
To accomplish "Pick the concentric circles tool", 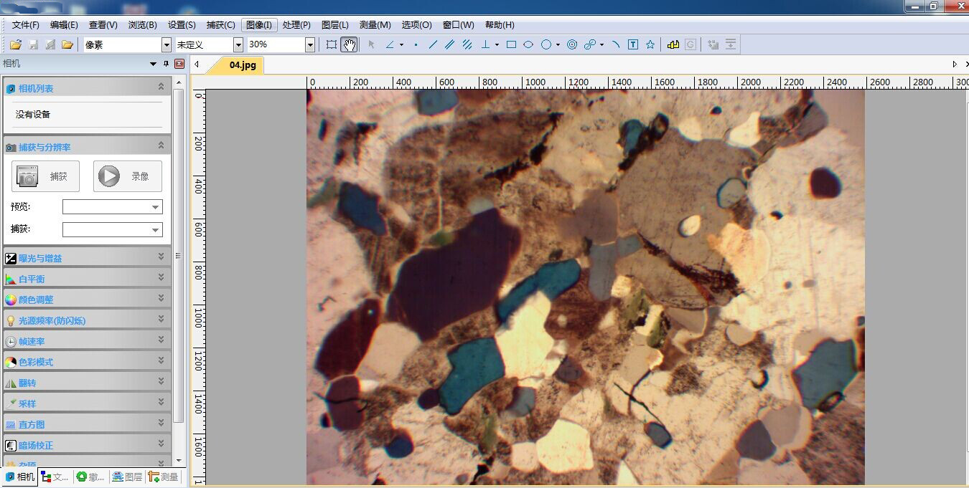I will coord(572,44).
